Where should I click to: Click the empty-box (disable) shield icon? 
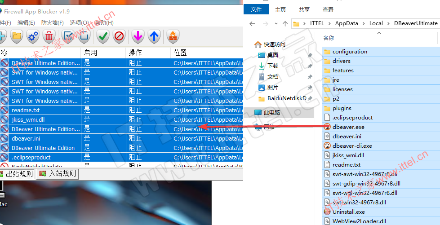[84, 36]
